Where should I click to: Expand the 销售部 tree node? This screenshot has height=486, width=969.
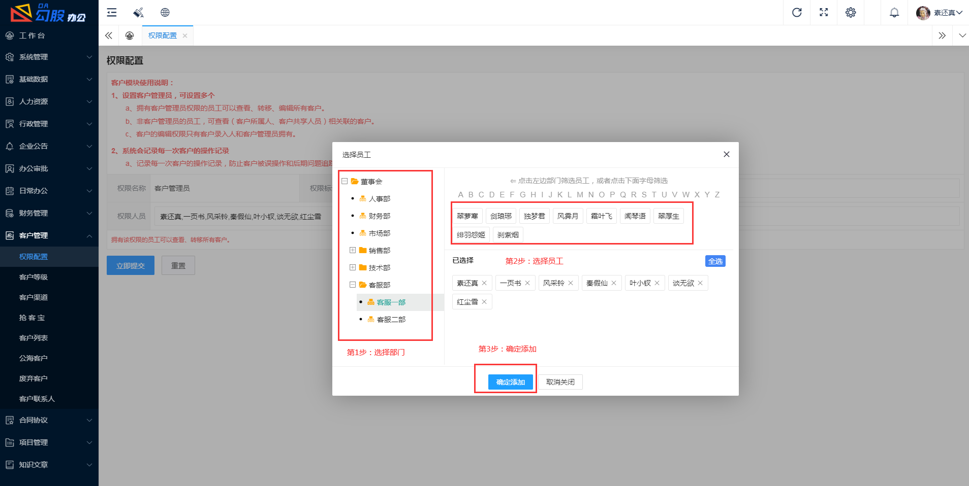click(353, 250)
